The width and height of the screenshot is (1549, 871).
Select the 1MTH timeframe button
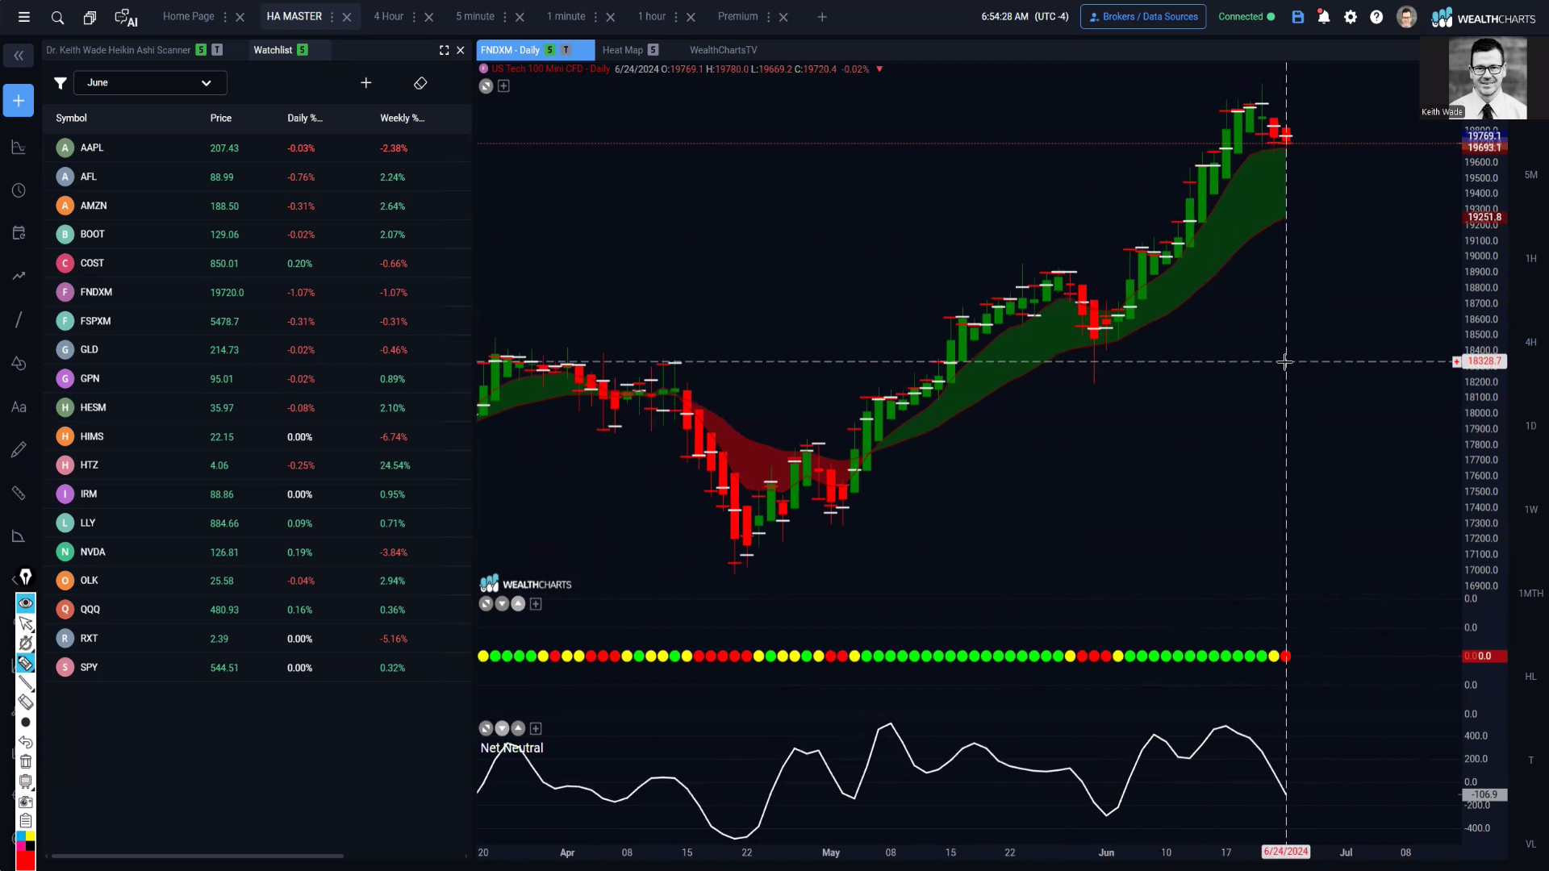[1530, 594]
